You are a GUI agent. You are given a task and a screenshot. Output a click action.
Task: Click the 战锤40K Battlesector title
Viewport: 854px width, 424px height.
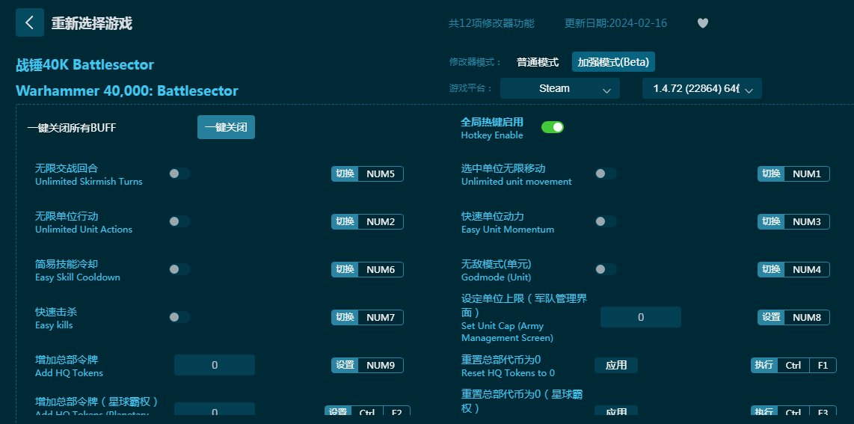tap(85, 65)
